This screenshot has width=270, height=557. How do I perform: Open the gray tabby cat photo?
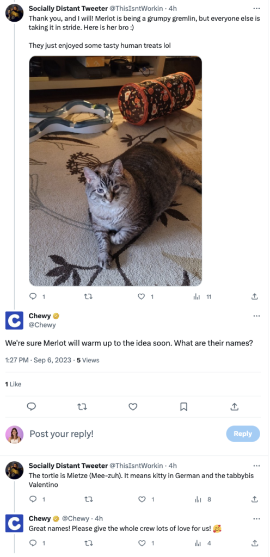115,171
